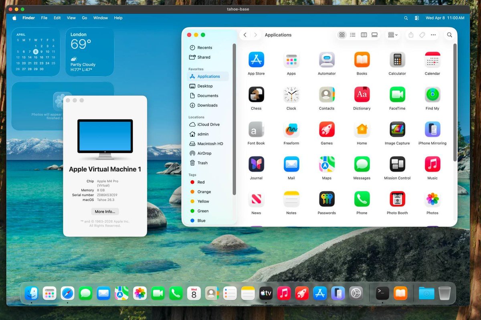Launch Automator from the Applications window
481x320 pixels.
click(x=326, y=60)
